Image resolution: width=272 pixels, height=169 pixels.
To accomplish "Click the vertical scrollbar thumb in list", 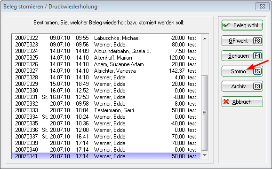I will pyautogui.click(x=205, y=113).
